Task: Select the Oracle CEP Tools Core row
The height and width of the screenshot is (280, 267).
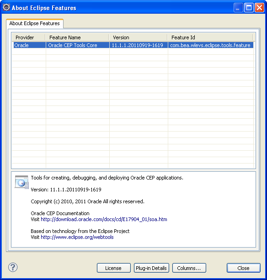Action: (x=133, y=45)
